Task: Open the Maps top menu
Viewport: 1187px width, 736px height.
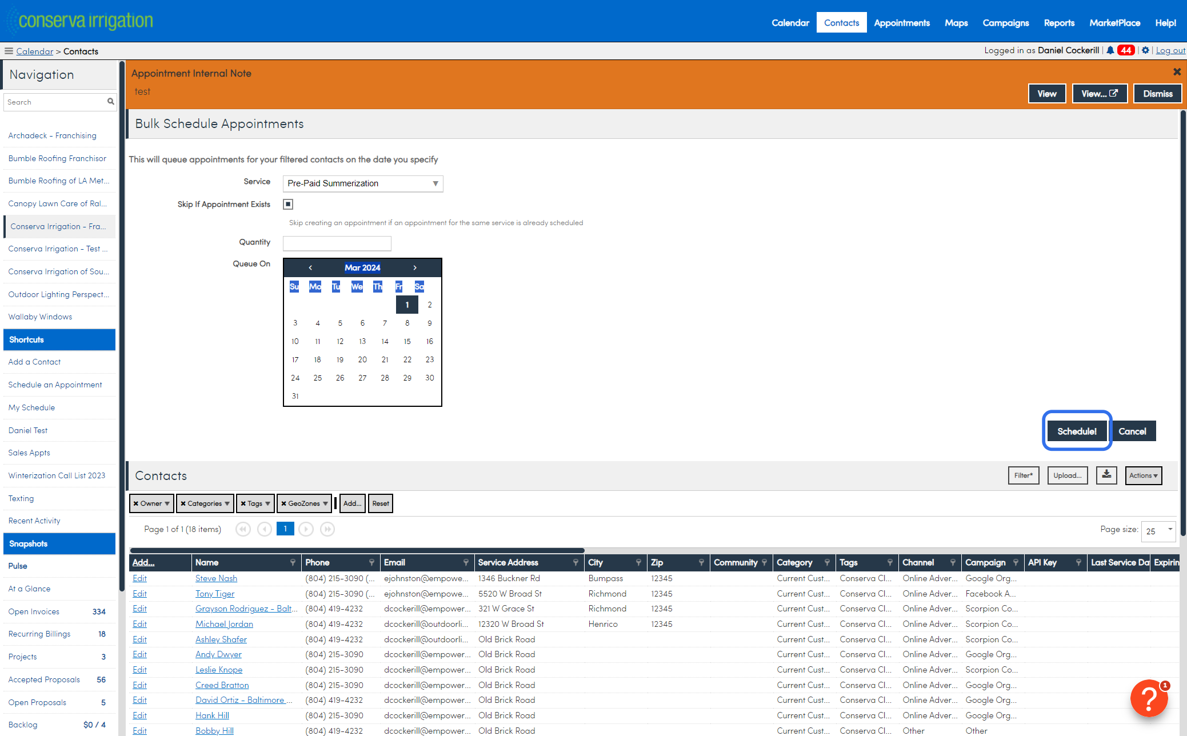Action: click(956, 23)
